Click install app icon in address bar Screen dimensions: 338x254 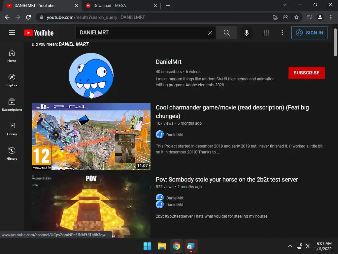[275, 17]
